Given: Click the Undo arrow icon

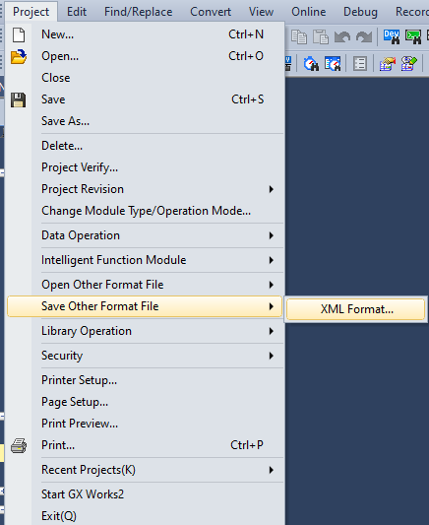Looking at the screenshot, I should point(342,36).
